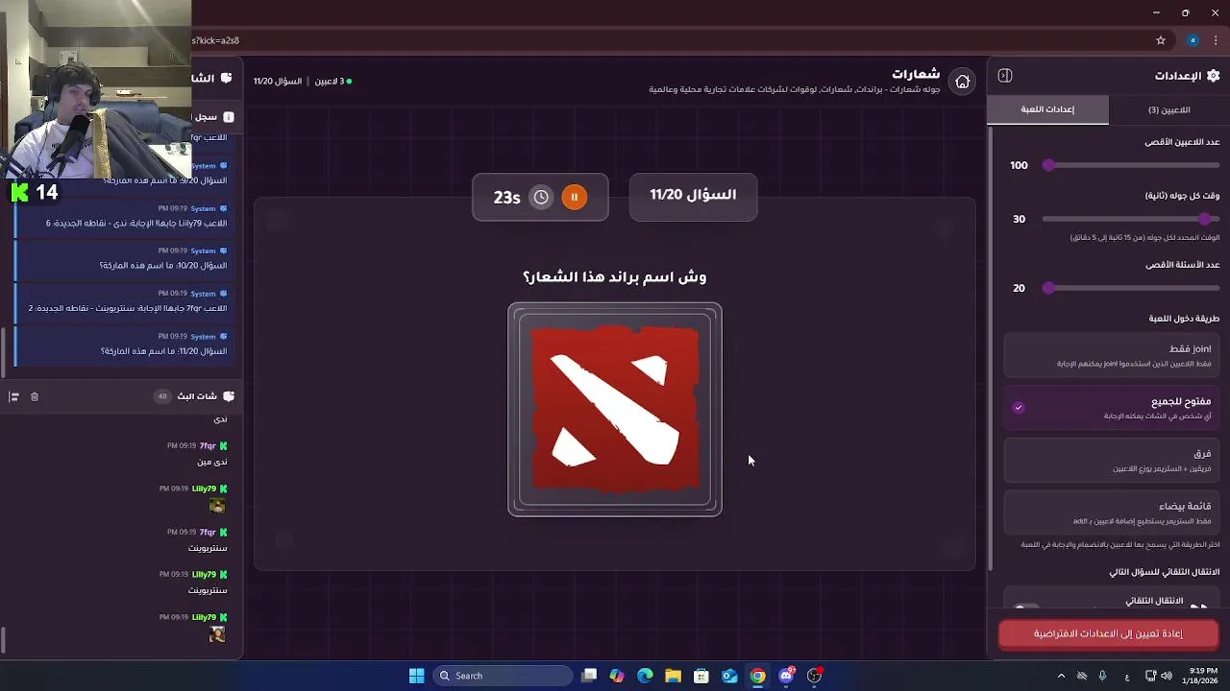
Task: Switch to Chrome on taskbar
Action: click(x=758, y=676)
